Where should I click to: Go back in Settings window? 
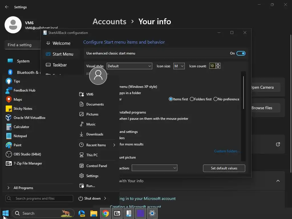coord(7,7)
